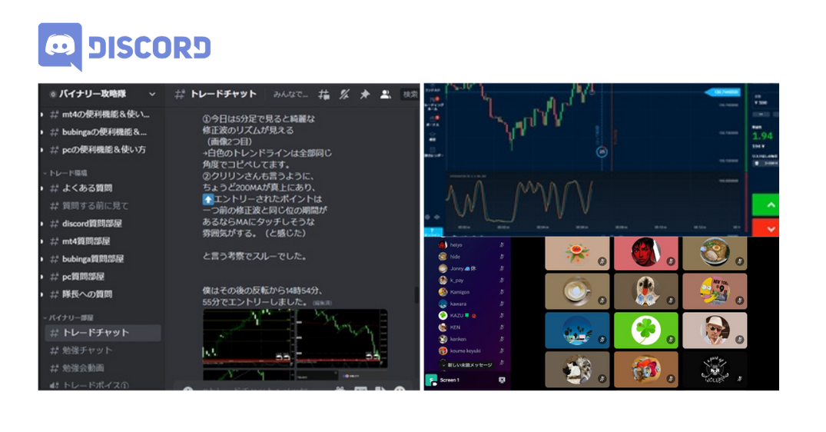Show the member list icon
The height and width of the screenshot is (432, 826).
pos(386,95)
